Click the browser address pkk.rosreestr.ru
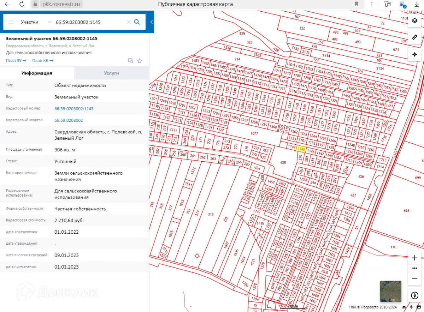Screen dimensions: 424x312 [x=61, y=4]
